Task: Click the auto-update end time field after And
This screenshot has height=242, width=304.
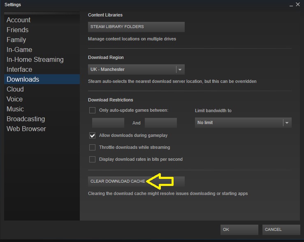Action: 161,123
